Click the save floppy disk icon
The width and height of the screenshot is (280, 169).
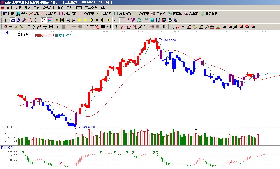(x=164, y=20)
